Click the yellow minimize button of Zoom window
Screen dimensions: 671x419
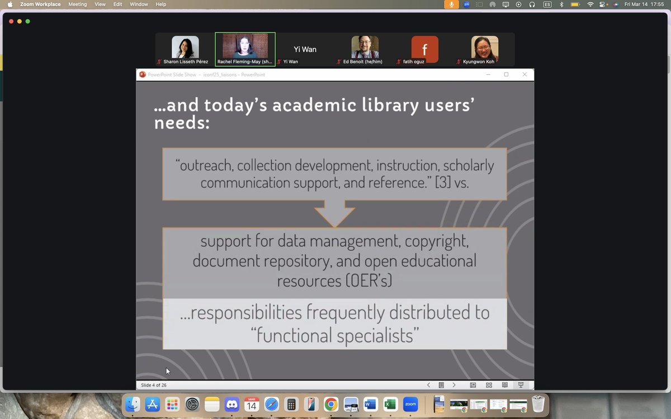click(20, 21)
